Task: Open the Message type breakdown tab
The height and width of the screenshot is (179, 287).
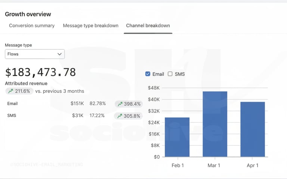Action: [x=90, y=26]
